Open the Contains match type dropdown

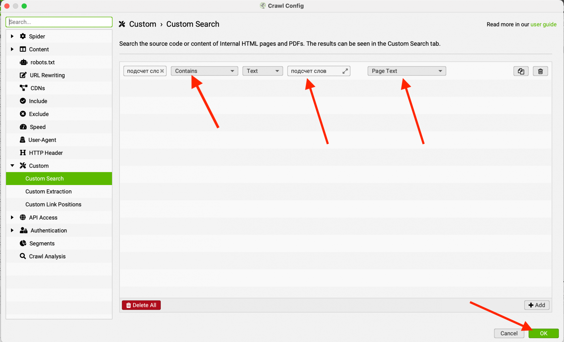coord(204,71)
